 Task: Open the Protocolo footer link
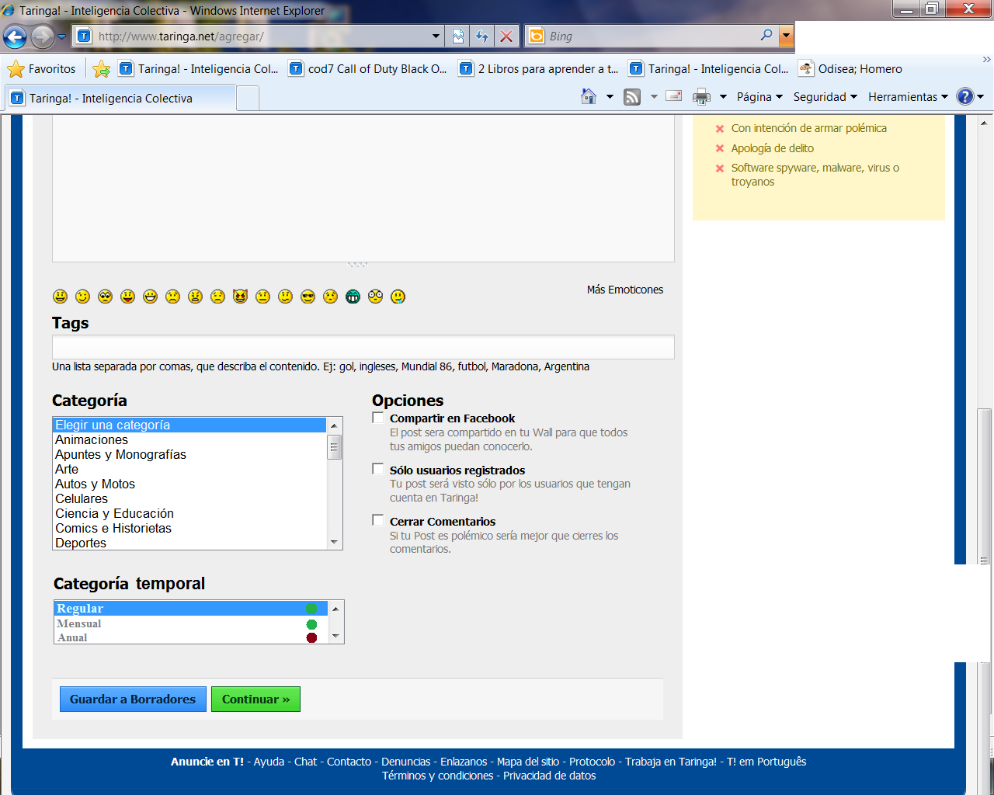(x=592, y=762)
